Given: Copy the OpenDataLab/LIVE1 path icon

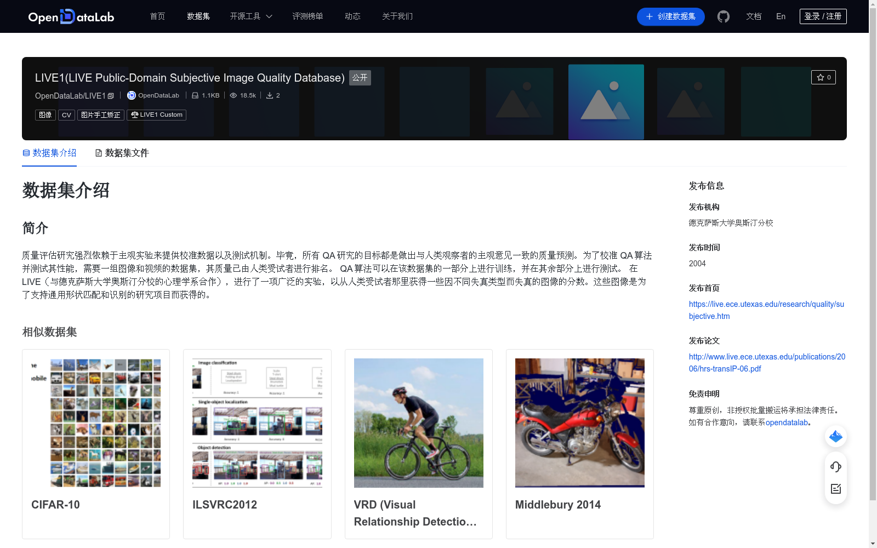Looking at the screenshot, I should coord(111,96).
